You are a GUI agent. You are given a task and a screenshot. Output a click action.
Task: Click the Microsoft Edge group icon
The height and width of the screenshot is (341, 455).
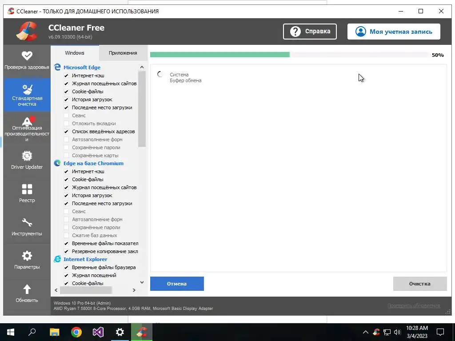tap(57, 67)
